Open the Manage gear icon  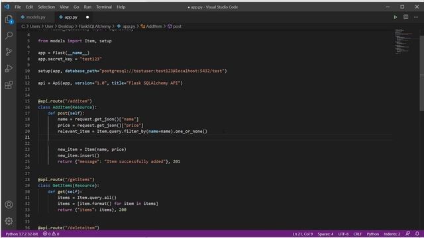pos(9,221)
